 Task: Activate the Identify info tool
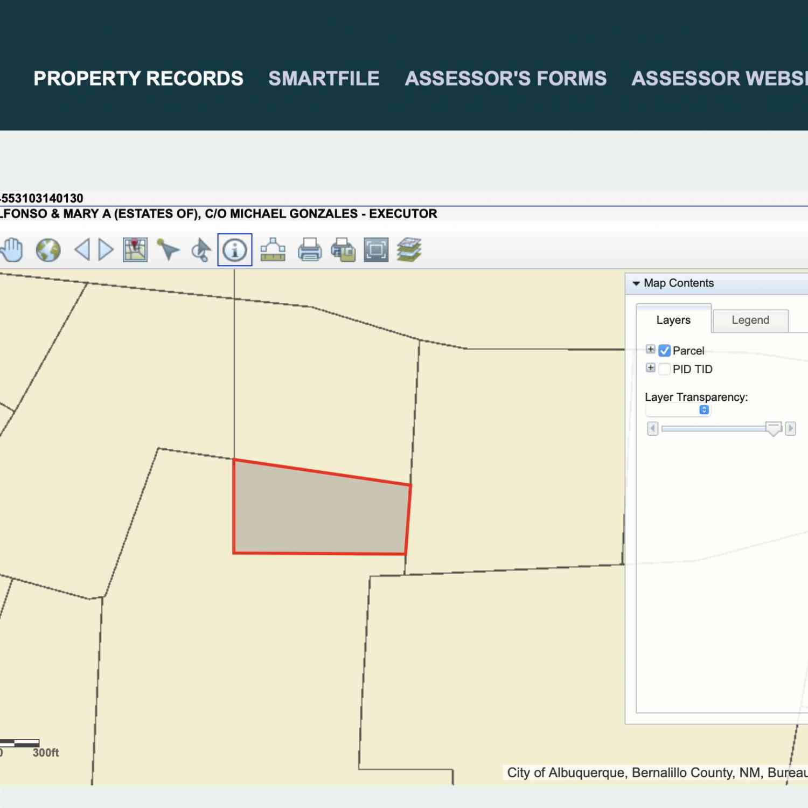[x=235, y=250]
